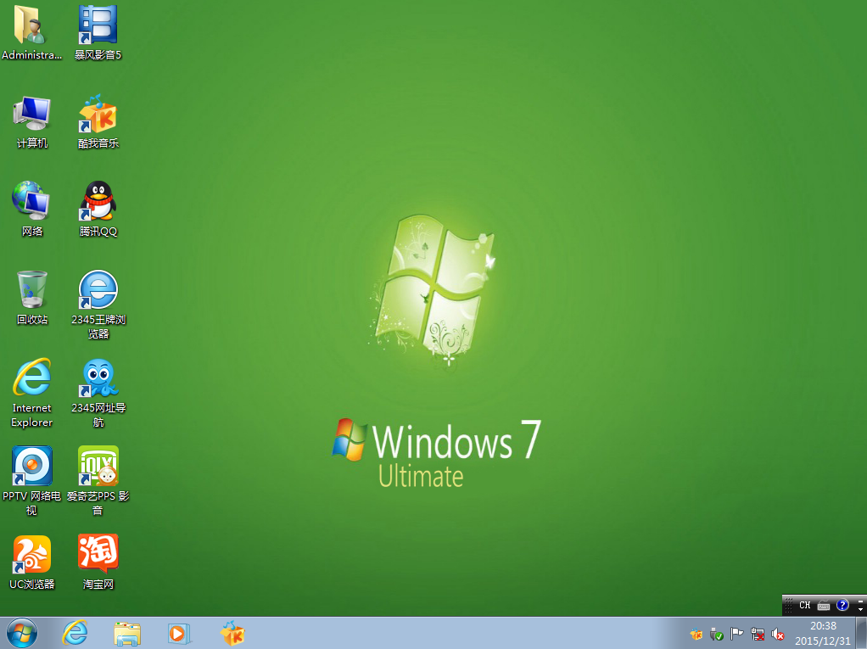Open the language bar keyboard icon
This screenshot has width=867, height=649.
pyautogui.click(x=824, y=606)
